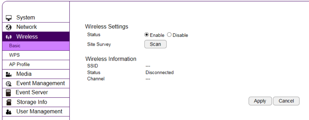Click the Storage Info SD card icon

[9, 102]
